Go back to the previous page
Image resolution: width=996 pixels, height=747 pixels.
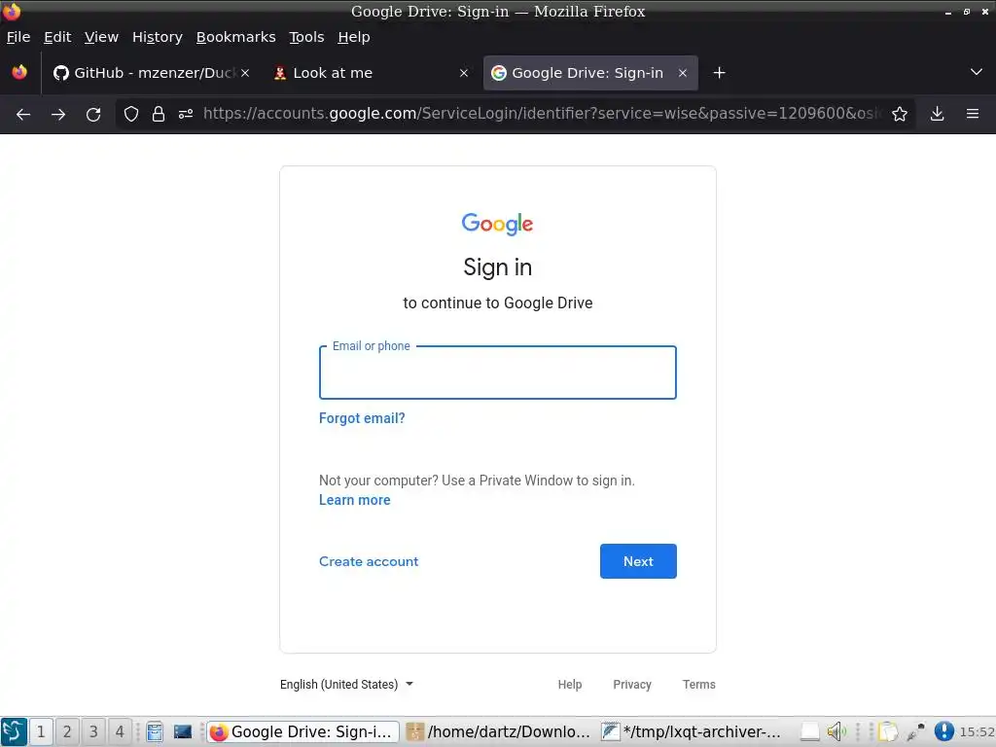pyautogui.click(x=23, y=115)
